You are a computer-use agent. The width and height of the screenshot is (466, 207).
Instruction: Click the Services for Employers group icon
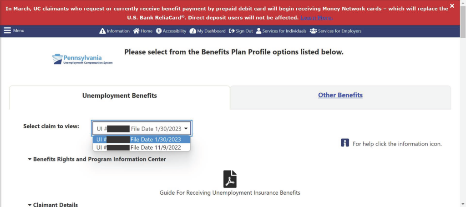313,31
